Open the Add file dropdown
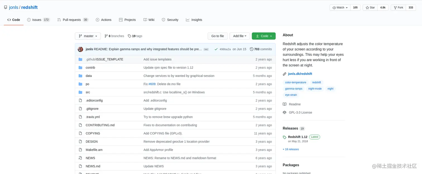This screenshot has height=174, width=422. [240, 36]
